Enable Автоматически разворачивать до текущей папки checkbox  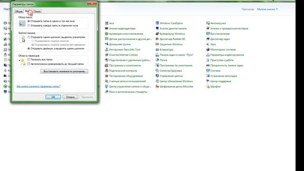tap(29, 64)
